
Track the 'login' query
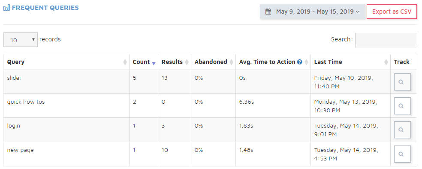pos(402,130)
